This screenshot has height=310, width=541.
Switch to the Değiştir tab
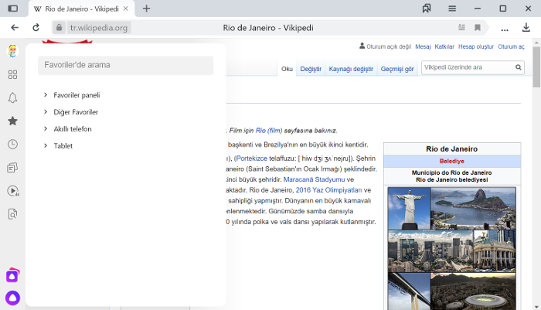pyautogui.click(x=311, y=69)
